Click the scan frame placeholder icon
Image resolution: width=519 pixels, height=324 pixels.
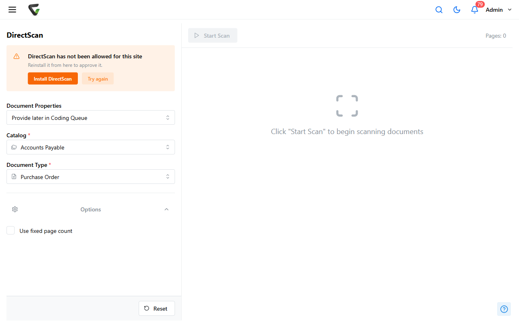(347, 106)
